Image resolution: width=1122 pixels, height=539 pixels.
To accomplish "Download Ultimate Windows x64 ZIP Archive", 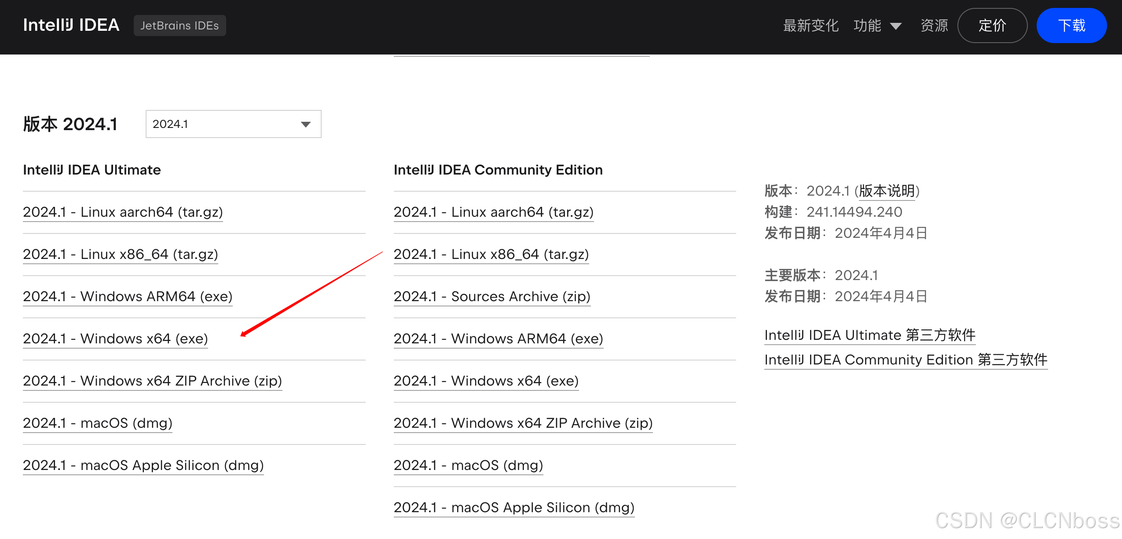I will tap(152, 381).
